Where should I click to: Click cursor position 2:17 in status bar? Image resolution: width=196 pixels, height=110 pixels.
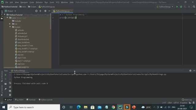164,103
